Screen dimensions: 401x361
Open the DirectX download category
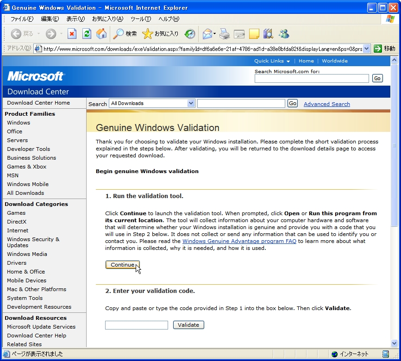[17, 222]
